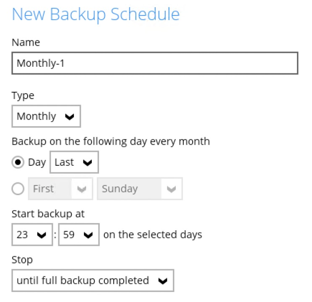Click the "Name" field label

26,42
